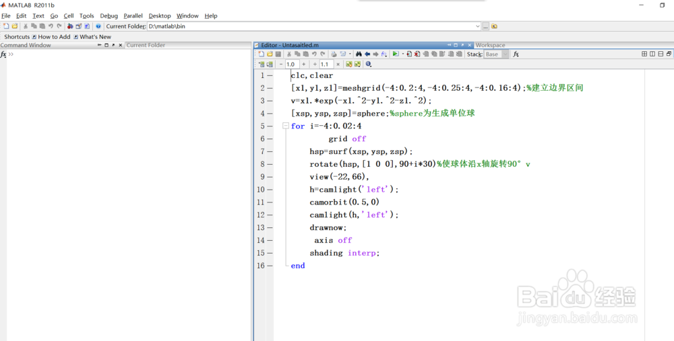The height and width of the screenshot is (341, 674).
Task: Toggle breakpoint on line 2
Action: pyautogui.click(x=270, y=88)
